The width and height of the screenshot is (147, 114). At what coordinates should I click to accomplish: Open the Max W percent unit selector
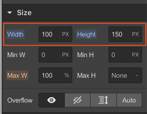67,75
